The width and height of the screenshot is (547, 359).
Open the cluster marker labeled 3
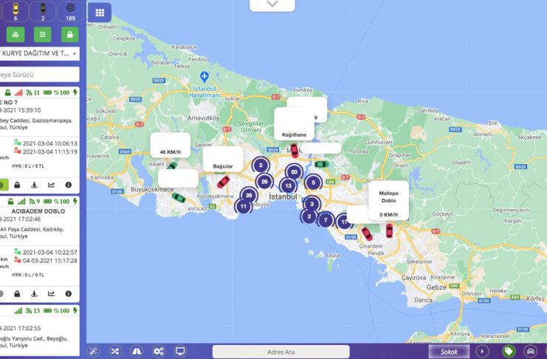pyautogui.click(x=312, y=204)
